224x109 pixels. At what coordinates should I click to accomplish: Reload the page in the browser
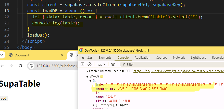20,66
